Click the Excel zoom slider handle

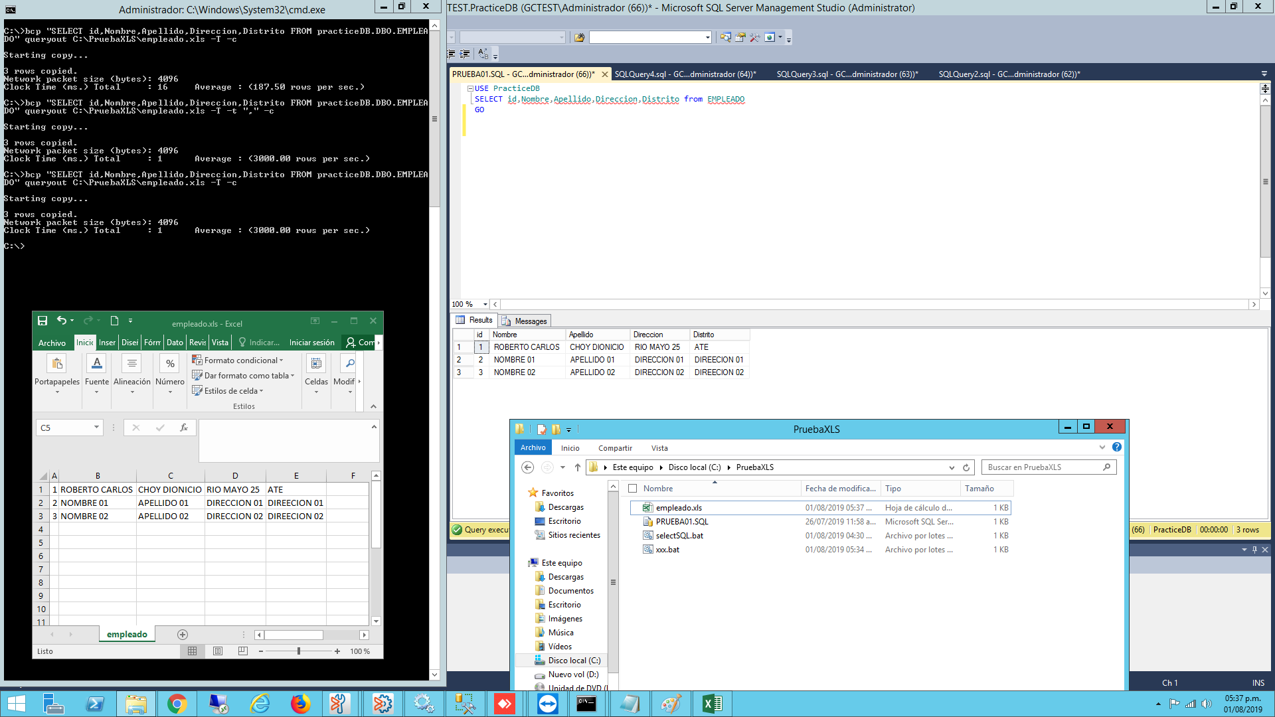[299, 651]
